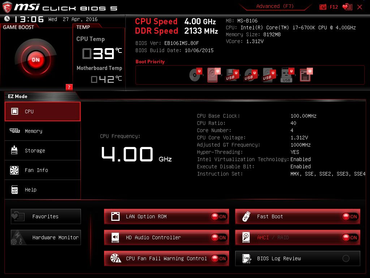Screen dimensions: 370x278
Task: Click the HD Audio speaker icon
Action: click(x=115, y=237)
